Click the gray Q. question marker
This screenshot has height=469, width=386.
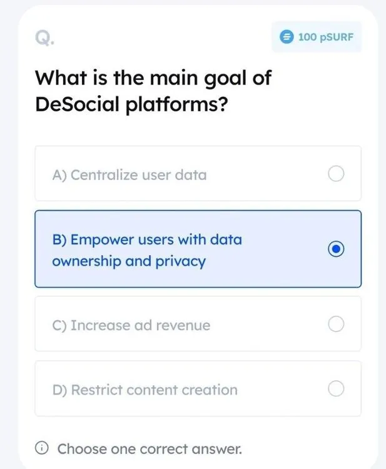point(44,39)
